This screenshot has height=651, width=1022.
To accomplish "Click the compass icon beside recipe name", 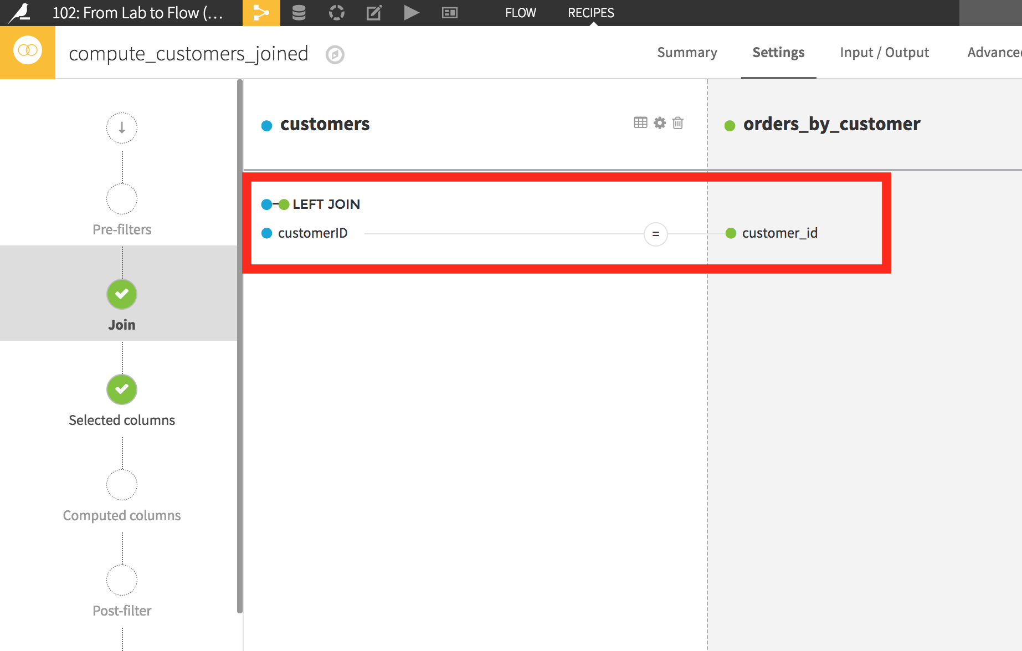I will pos(335,55).
